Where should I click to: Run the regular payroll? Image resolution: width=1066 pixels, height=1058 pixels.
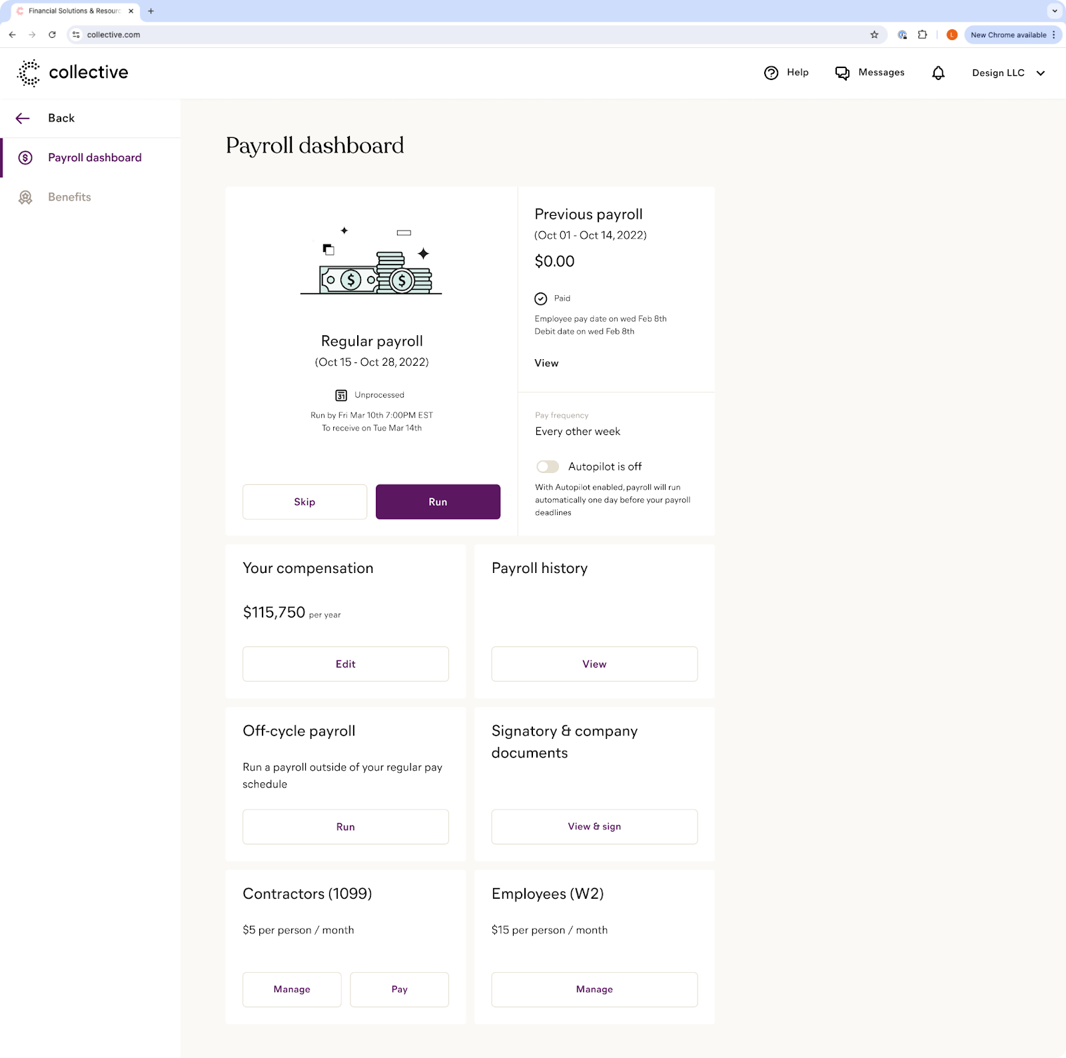coord(438,502)
